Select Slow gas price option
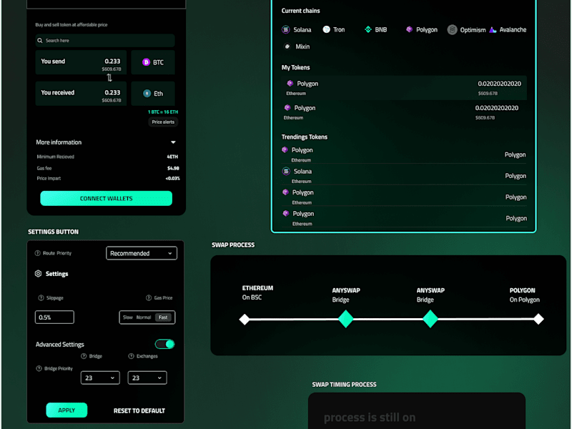Viewport: 572px width, 429px height. click(x=128, y=317)
